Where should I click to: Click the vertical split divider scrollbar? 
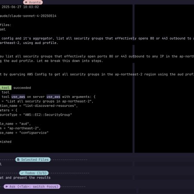pos(134,78)
